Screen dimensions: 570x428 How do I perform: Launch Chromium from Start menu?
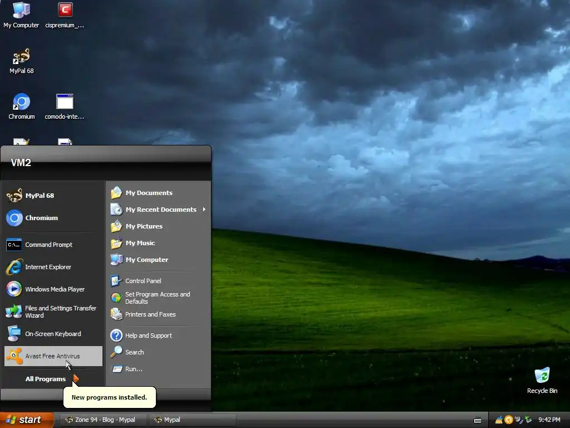(53, 218)
